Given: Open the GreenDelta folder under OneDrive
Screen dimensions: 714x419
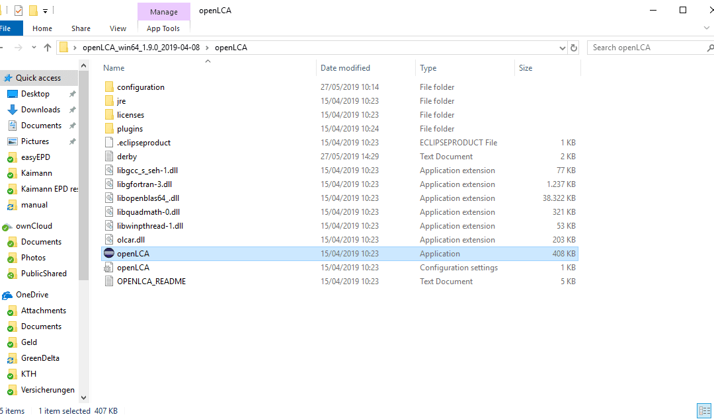Looking at the screenshot, I should 40,358.
